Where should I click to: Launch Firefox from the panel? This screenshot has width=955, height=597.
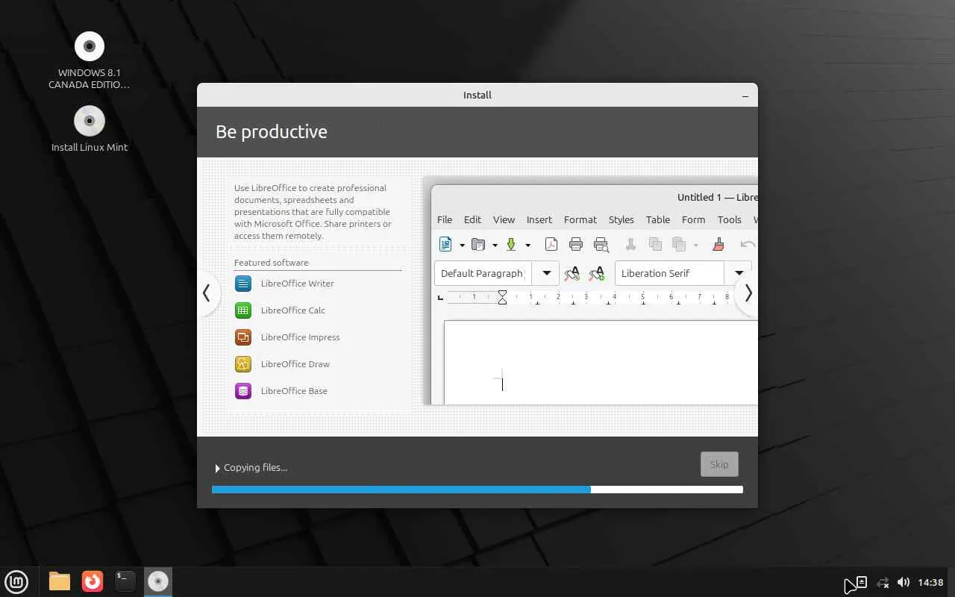[93, 581]
